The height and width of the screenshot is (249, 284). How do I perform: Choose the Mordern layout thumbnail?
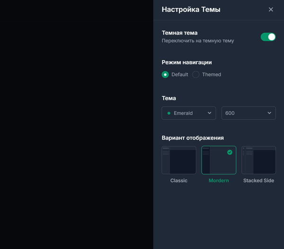tap(219, 160)
